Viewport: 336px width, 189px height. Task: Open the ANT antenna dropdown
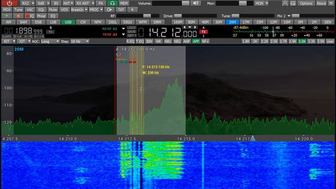pos(68,3)
